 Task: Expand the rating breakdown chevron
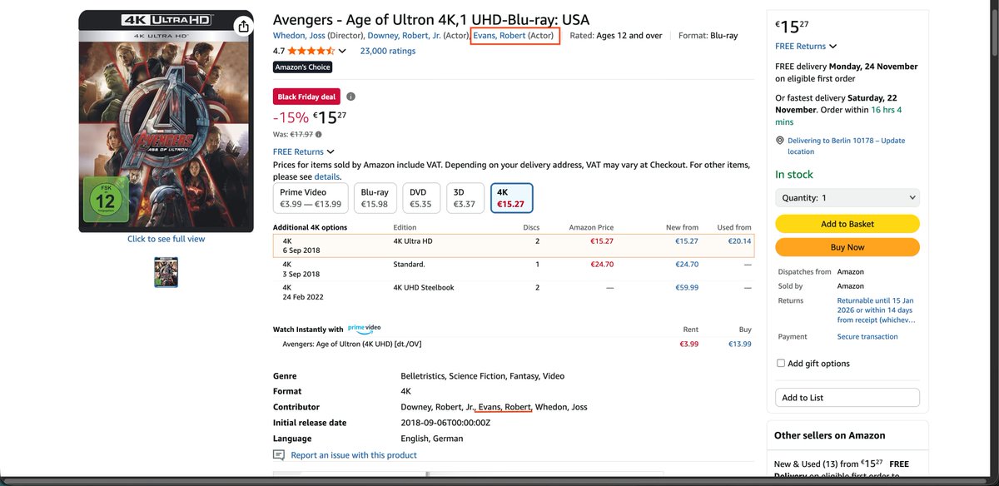click(342, 51)
